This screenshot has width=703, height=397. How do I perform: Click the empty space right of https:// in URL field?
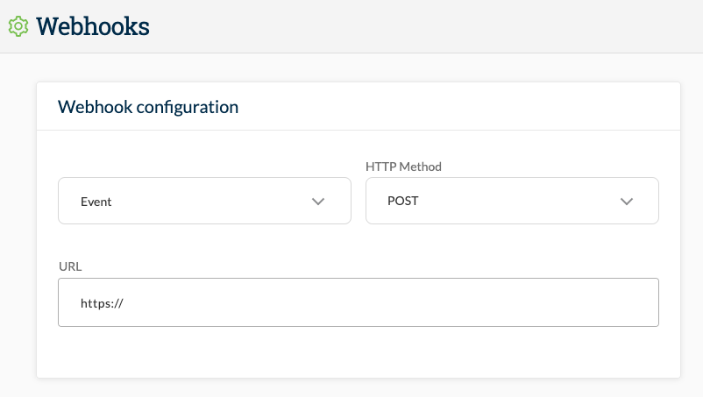390,302
